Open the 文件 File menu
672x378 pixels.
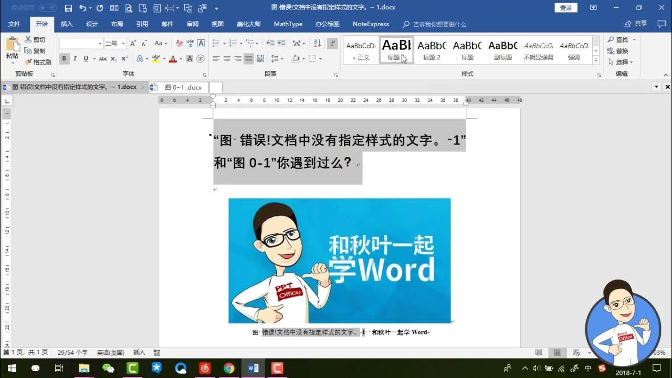click(14, 24)
